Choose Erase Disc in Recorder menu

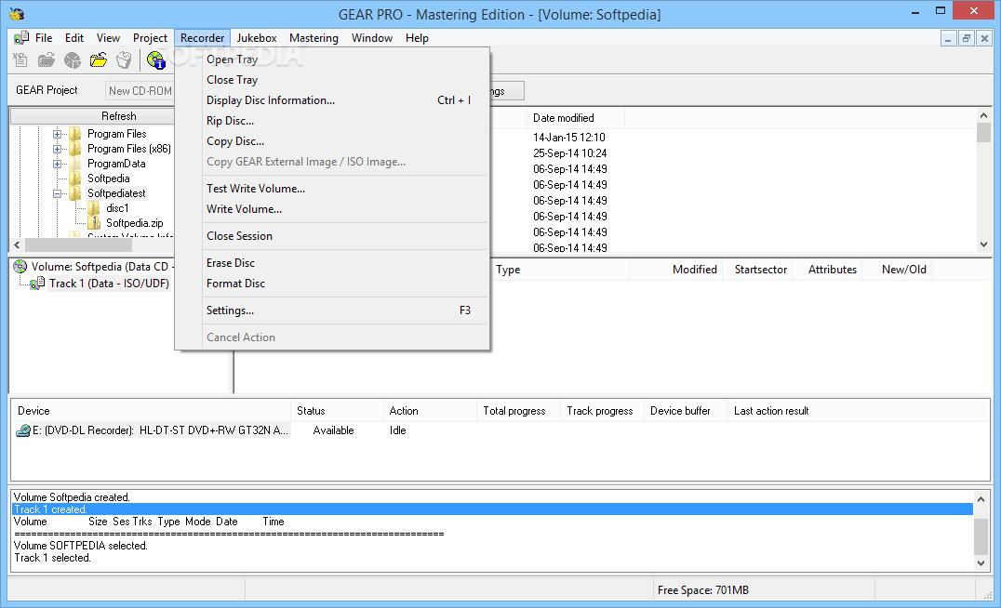pyautogui.click(x=333, y=262)
